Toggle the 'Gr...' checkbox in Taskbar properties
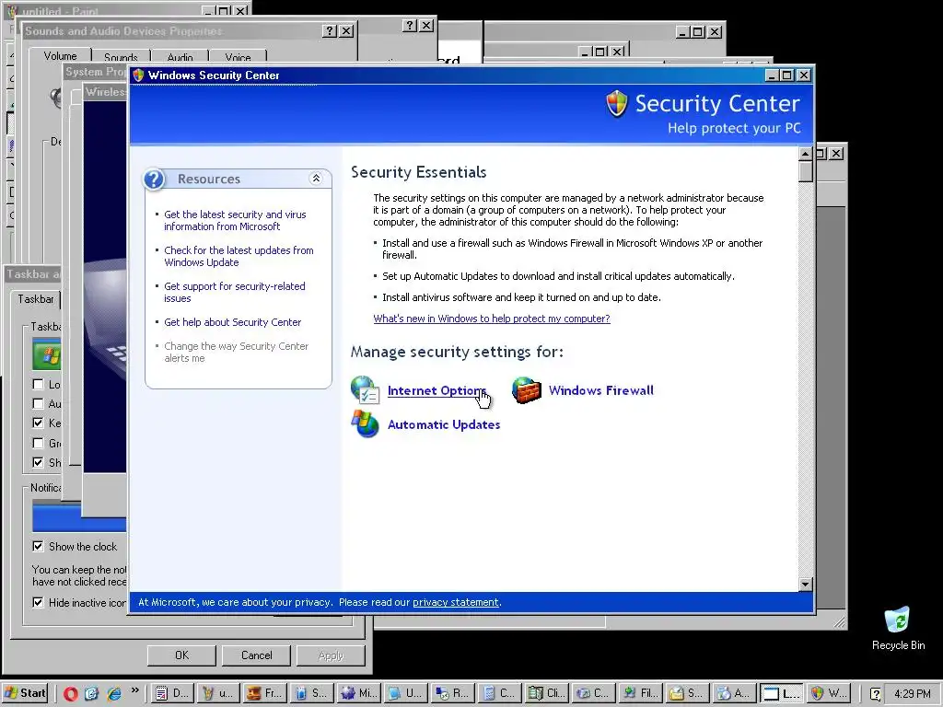This screenshot has height=707, width=943. [x=38, y=443]
